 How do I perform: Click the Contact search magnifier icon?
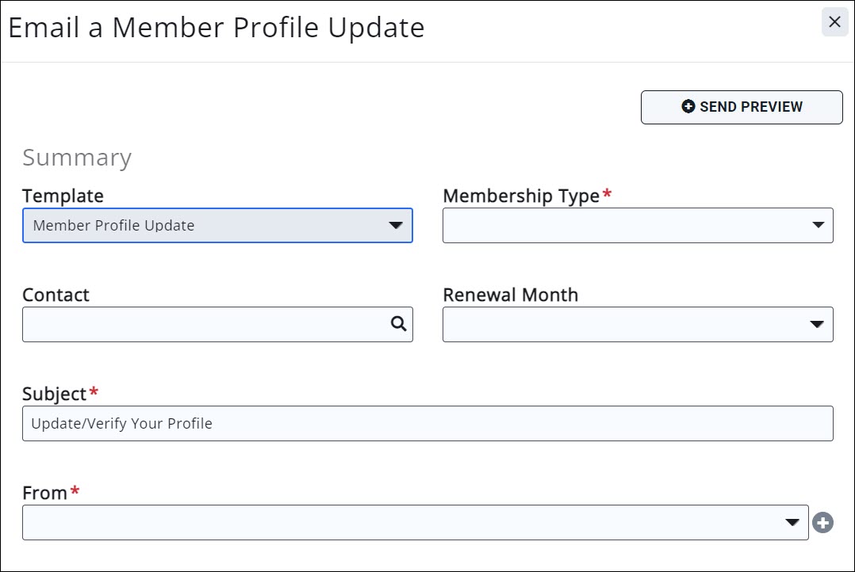point(397,324)
